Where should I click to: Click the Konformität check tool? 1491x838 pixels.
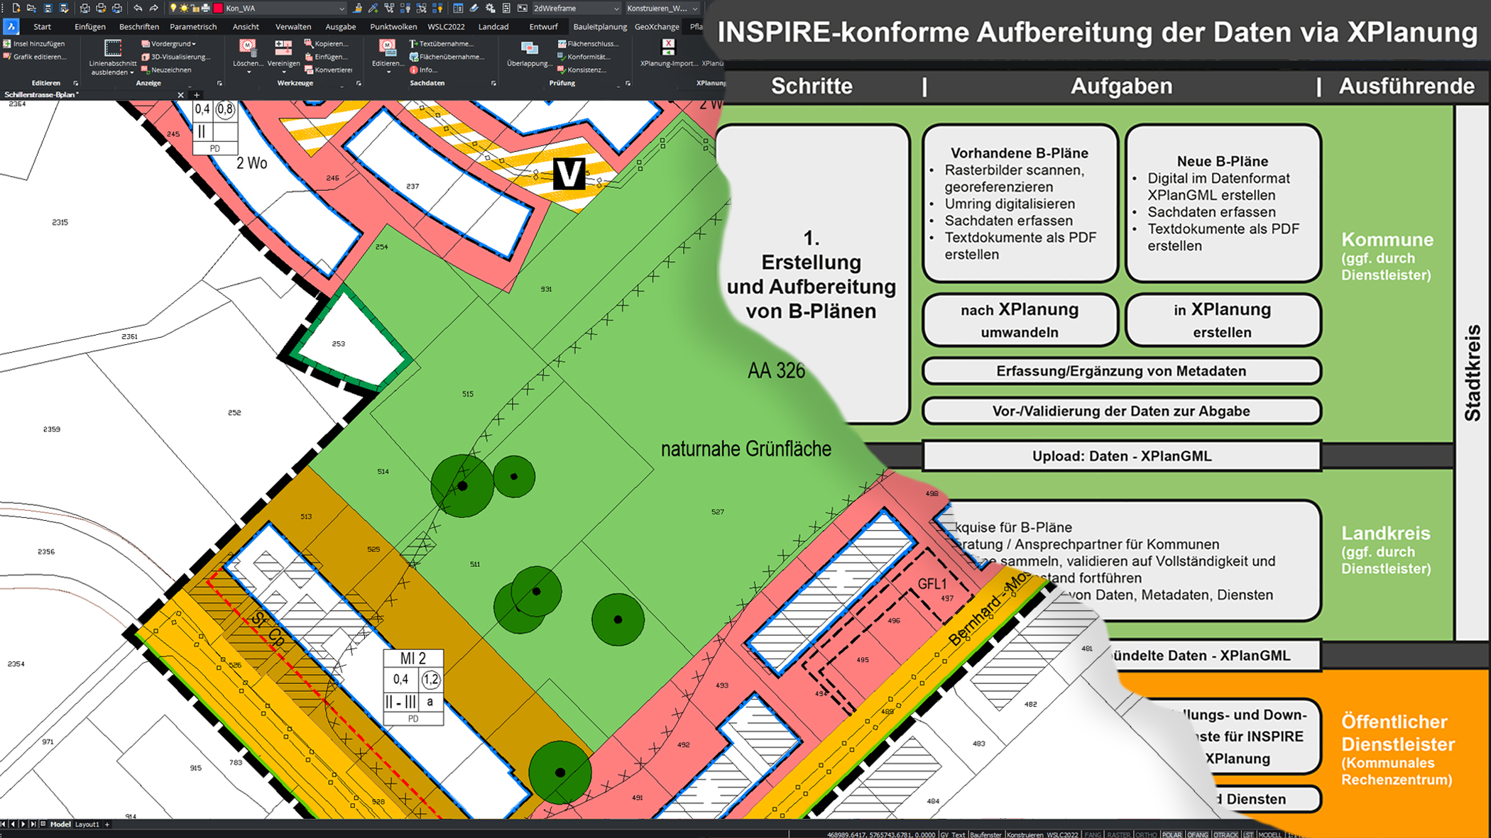click(584, 57)
